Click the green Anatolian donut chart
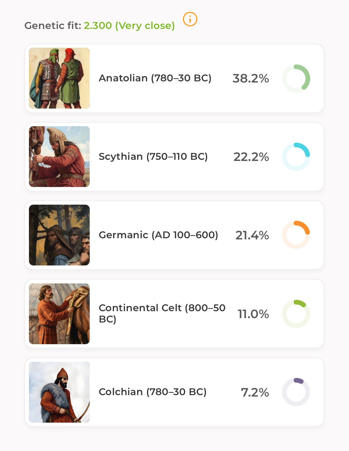 [x=296, y=78]
